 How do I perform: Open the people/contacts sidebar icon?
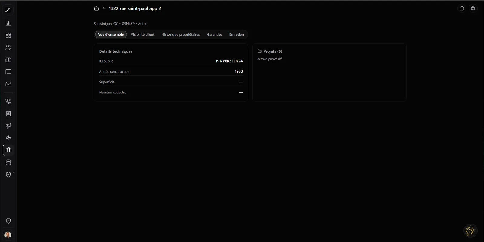click(8, 47)
